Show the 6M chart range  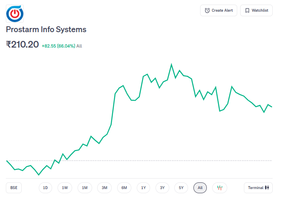(124, 188)
